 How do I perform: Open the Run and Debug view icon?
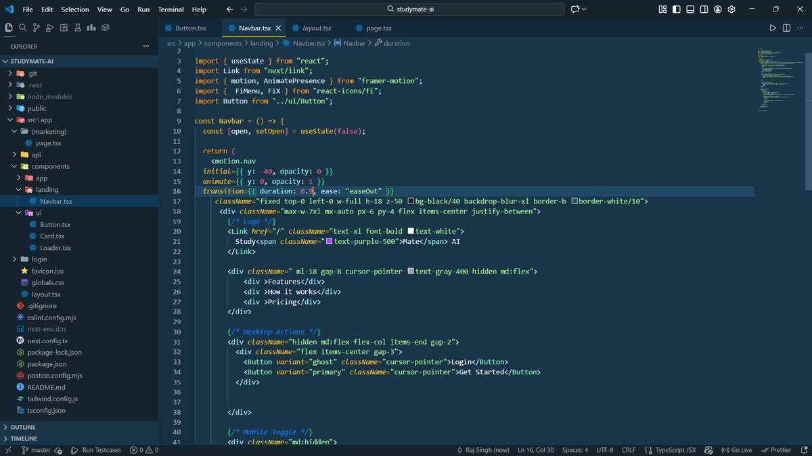[x=49, y=28]
